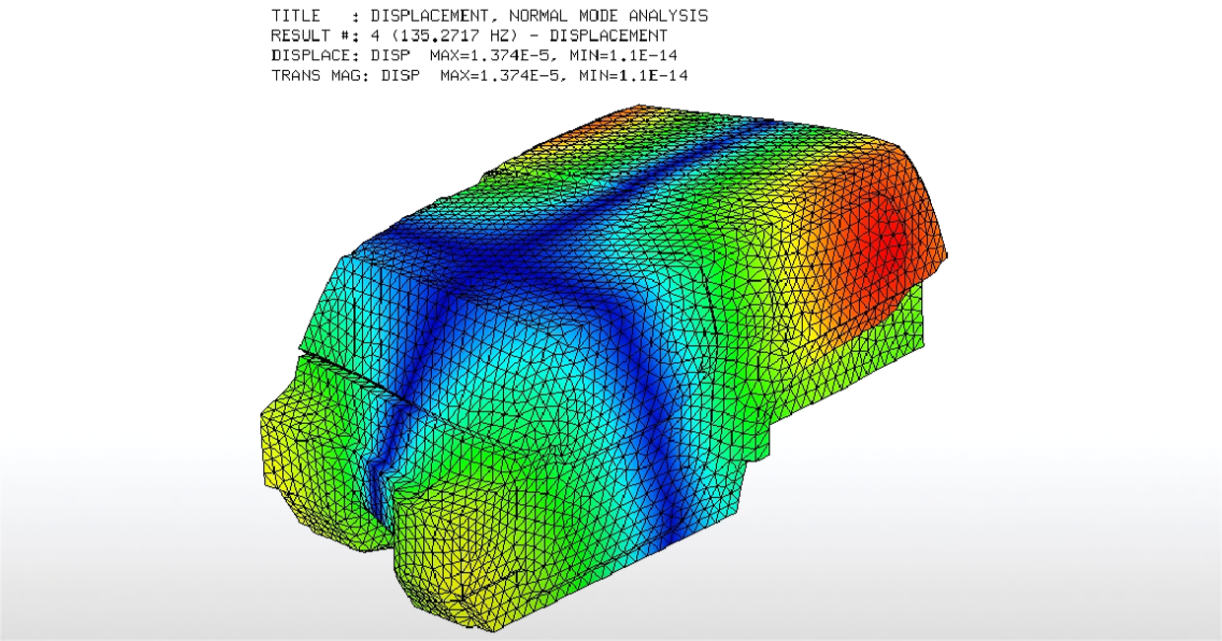
Task: Select the RESULT # 4 text line
Action: click(x=469, y=36)
